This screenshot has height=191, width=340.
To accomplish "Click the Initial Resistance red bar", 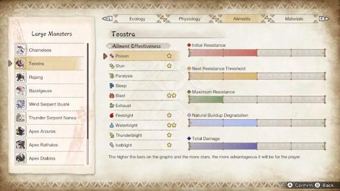I will tap(223, 53).
